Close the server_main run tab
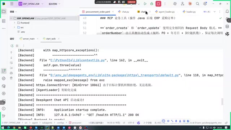Screen dimensions: 231x130 point(38,39)
